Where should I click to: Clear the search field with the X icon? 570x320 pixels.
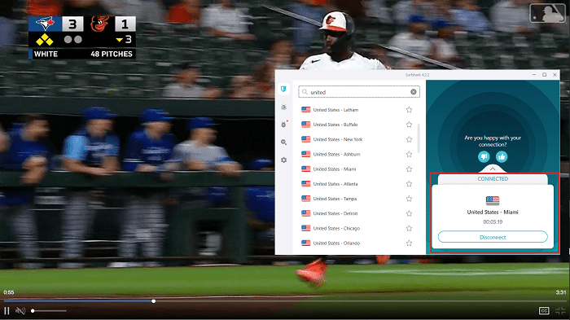pos(414,92)
